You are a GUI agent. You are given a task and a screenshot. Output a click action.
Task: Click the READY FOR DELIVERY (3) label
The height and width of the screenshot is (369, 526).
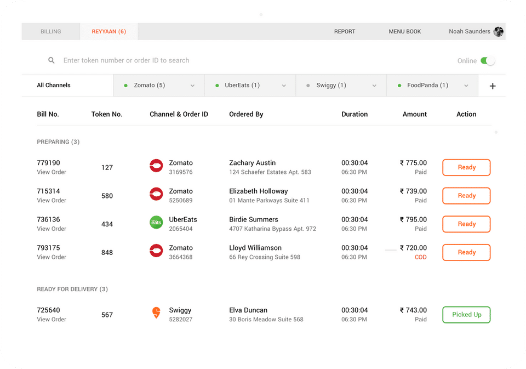pos(72,289)
